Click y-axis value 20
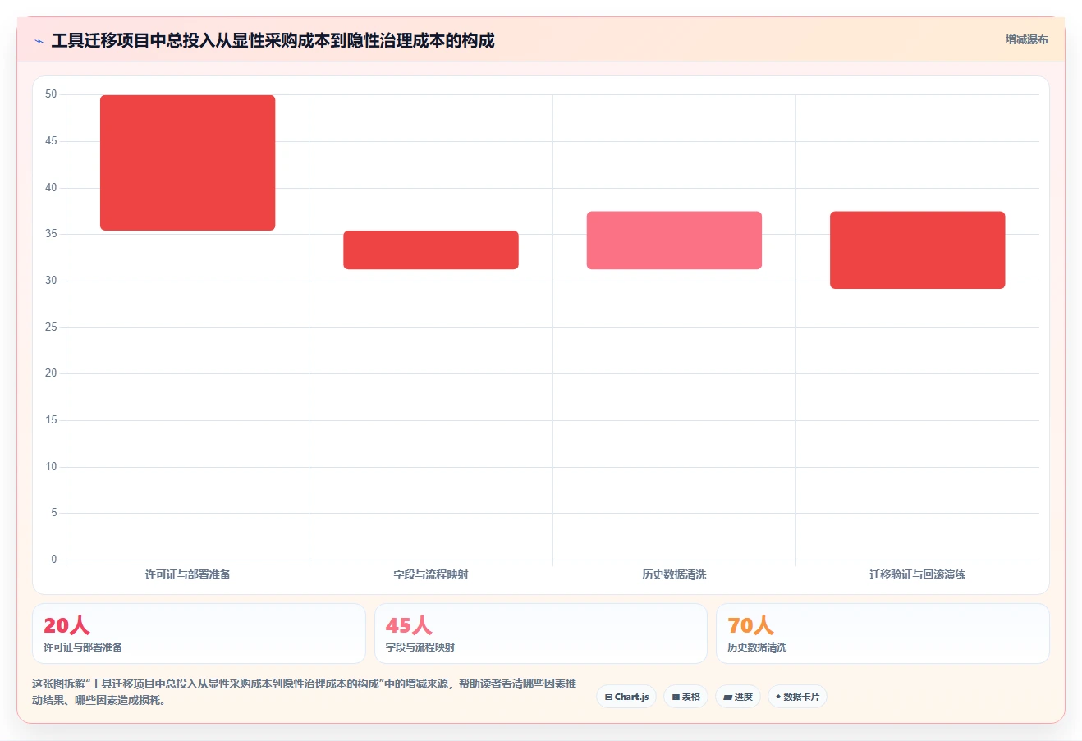The height and width of the screenshot is (741, 1082). [x=52, y=373]
